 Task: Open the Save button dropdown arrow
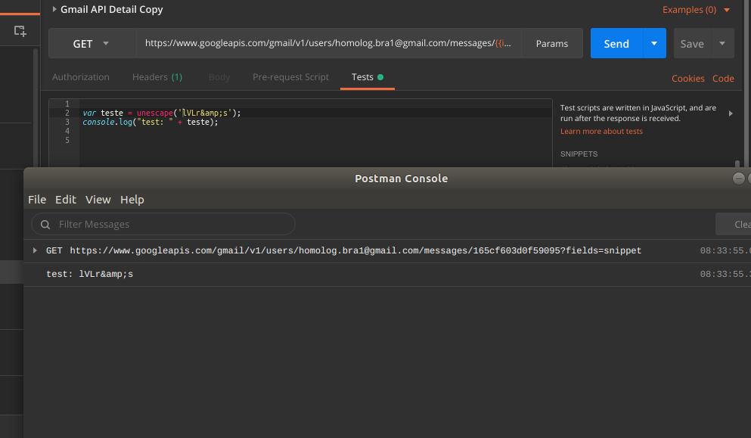click(723, 43)
